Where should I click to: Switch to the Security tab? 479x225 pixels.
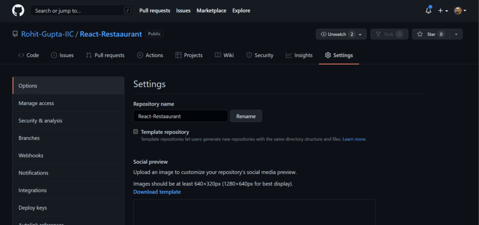point(260,55)
